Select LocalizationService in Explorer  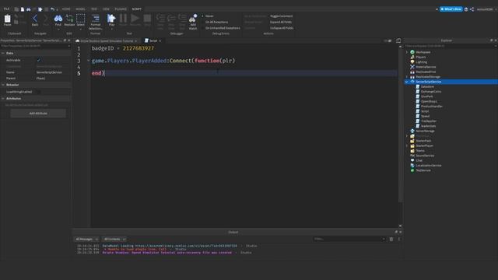coord(429,166)
